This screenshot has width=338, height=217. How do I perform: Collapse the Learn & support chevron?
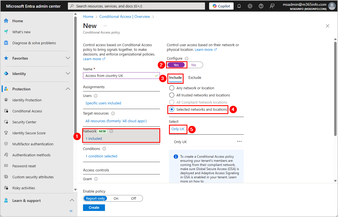(x=72, y=201)
